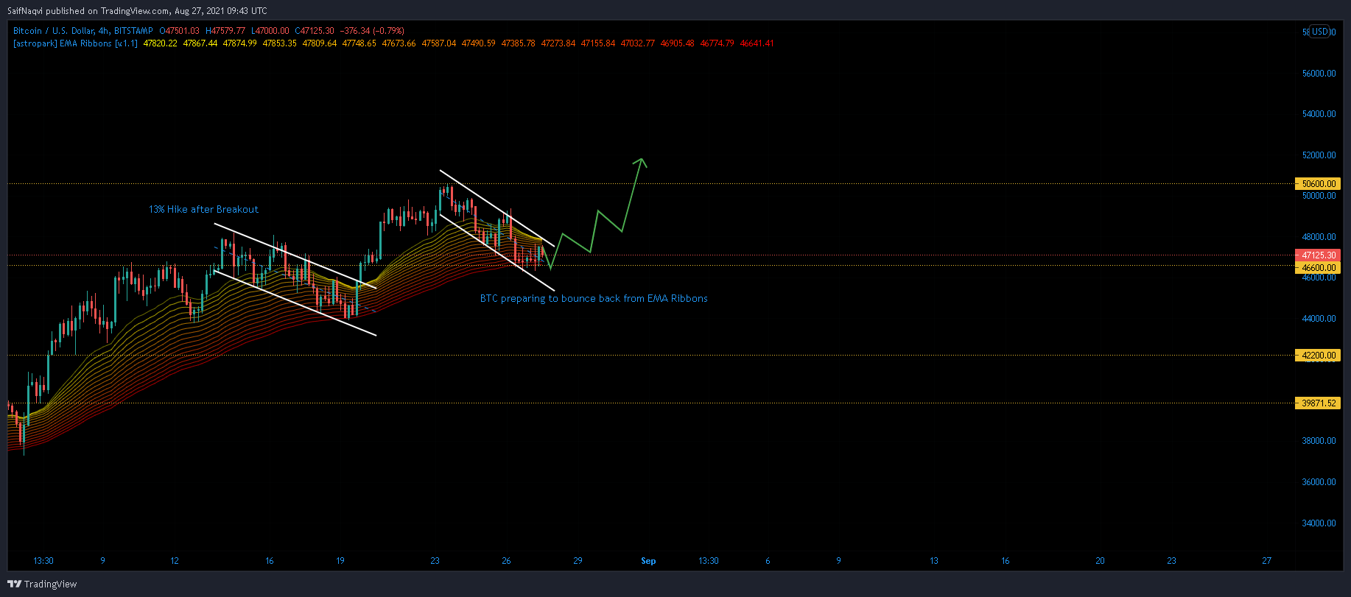Click the current price 47125.30 tag

click(x=1319, y=255)
